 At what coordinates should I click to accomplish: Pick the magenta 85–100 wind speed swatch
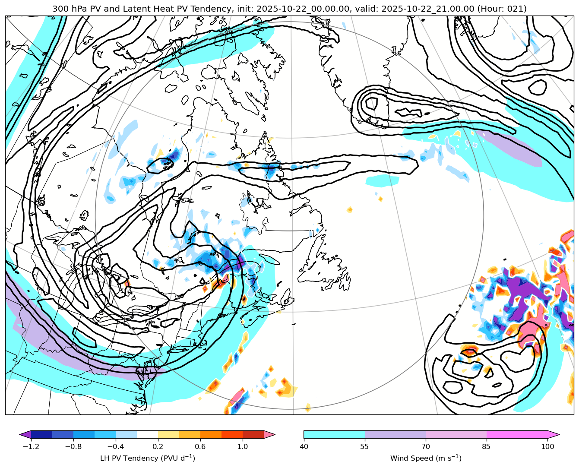pos(517,434)
